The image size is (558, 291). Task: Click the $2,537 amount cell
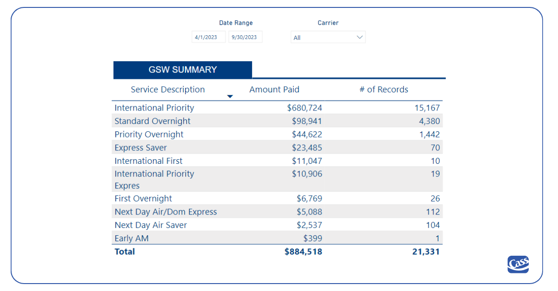click(309, 225)
